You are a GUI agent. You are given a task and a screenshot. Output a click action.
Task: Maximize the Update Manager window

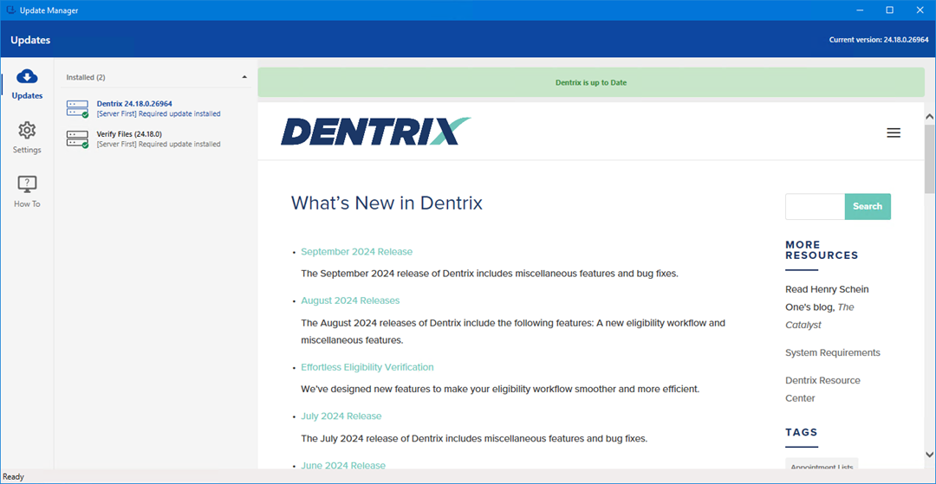[x=889, y=10]
